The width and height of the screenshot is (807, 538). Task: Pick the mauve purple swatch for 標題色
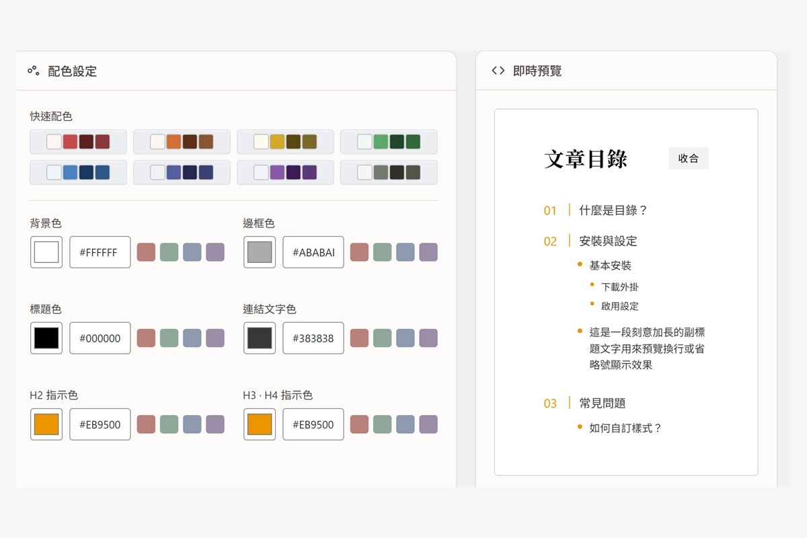215,338
